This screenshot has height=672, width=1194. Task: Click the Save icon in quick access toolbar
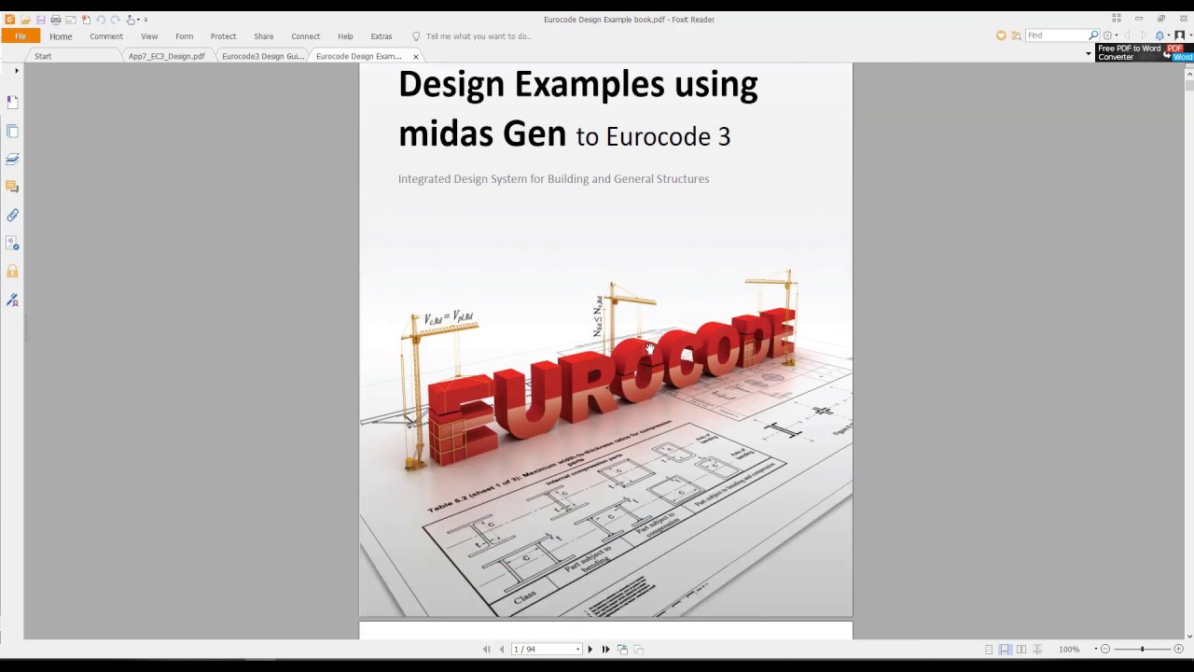click(x=41, y=20)
